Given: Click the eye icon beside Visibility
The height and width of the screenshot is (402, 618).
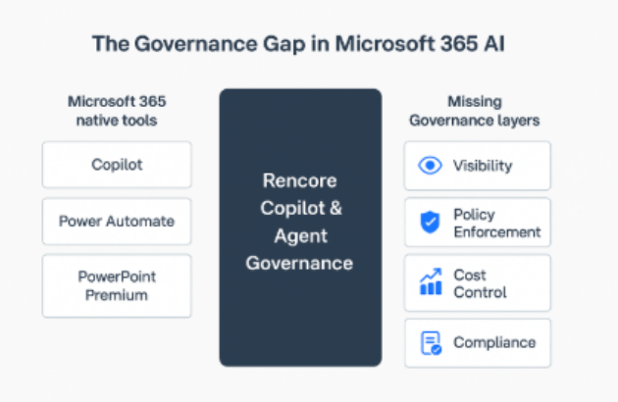Looking at the screenshot, I should 430,166.
